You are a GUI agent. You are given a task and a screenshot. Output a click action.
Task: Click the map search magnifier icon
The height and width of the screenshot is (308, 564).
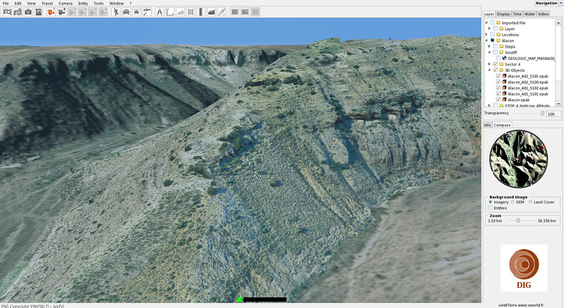[x=8, y=12]
